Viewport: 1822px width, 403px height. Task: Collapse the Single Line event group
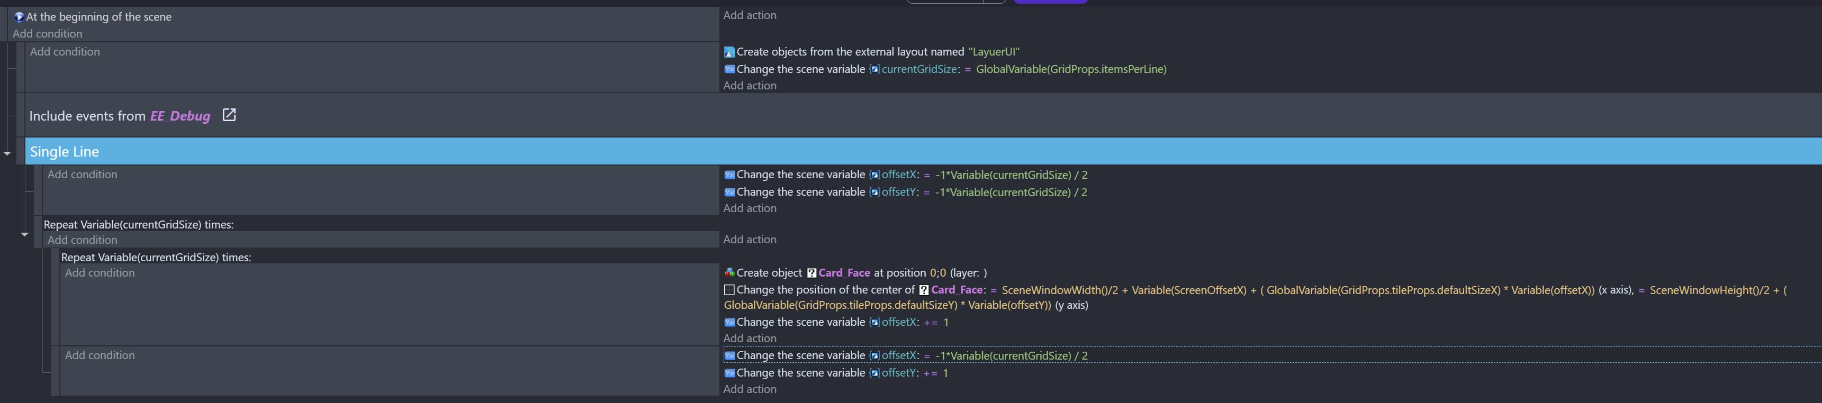pyautogui.click(x=7, y=153)
